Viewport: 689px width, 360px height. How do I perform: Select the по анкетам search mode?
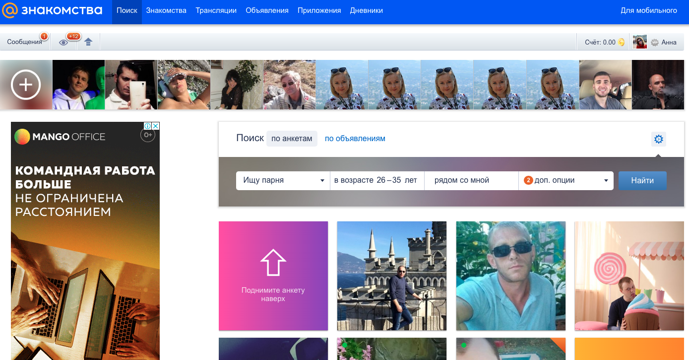(x=292, y=139)
